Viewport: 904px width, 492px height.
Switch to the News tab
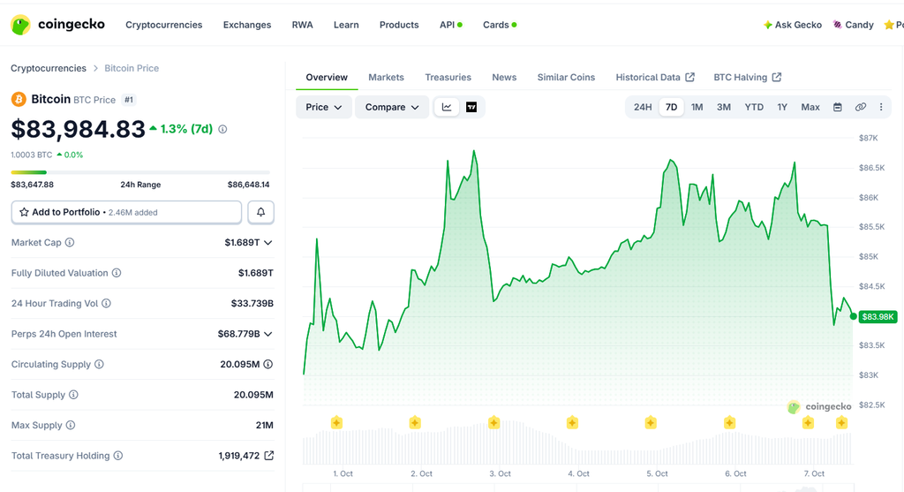pos(504,78)
